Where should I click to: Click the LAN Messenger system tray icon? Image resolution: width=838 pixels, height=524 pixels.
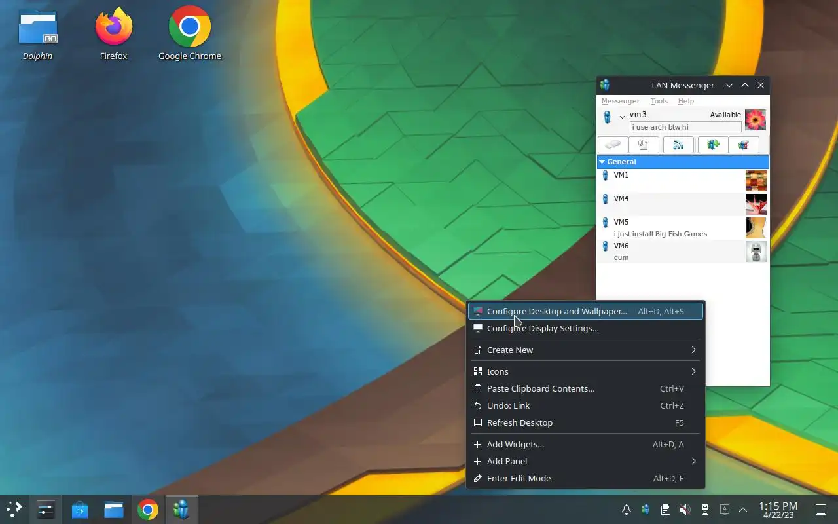(x=646, y=510)
